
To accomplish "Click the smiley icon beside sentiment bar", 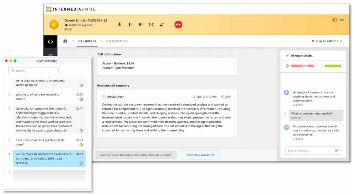I will coord(287,66).
